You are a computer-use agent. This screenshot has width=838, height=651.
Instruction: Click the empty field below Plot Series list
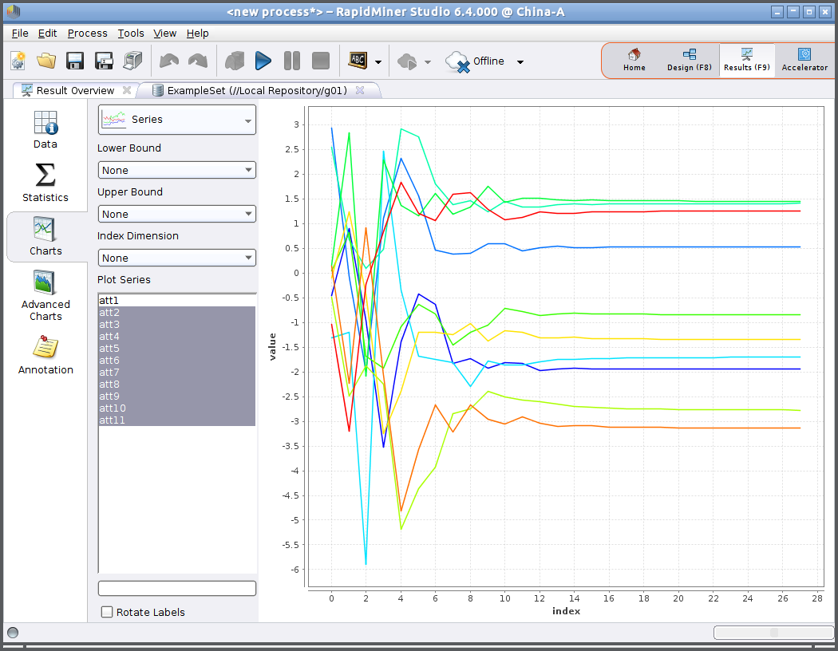click(x=177, y=588)
